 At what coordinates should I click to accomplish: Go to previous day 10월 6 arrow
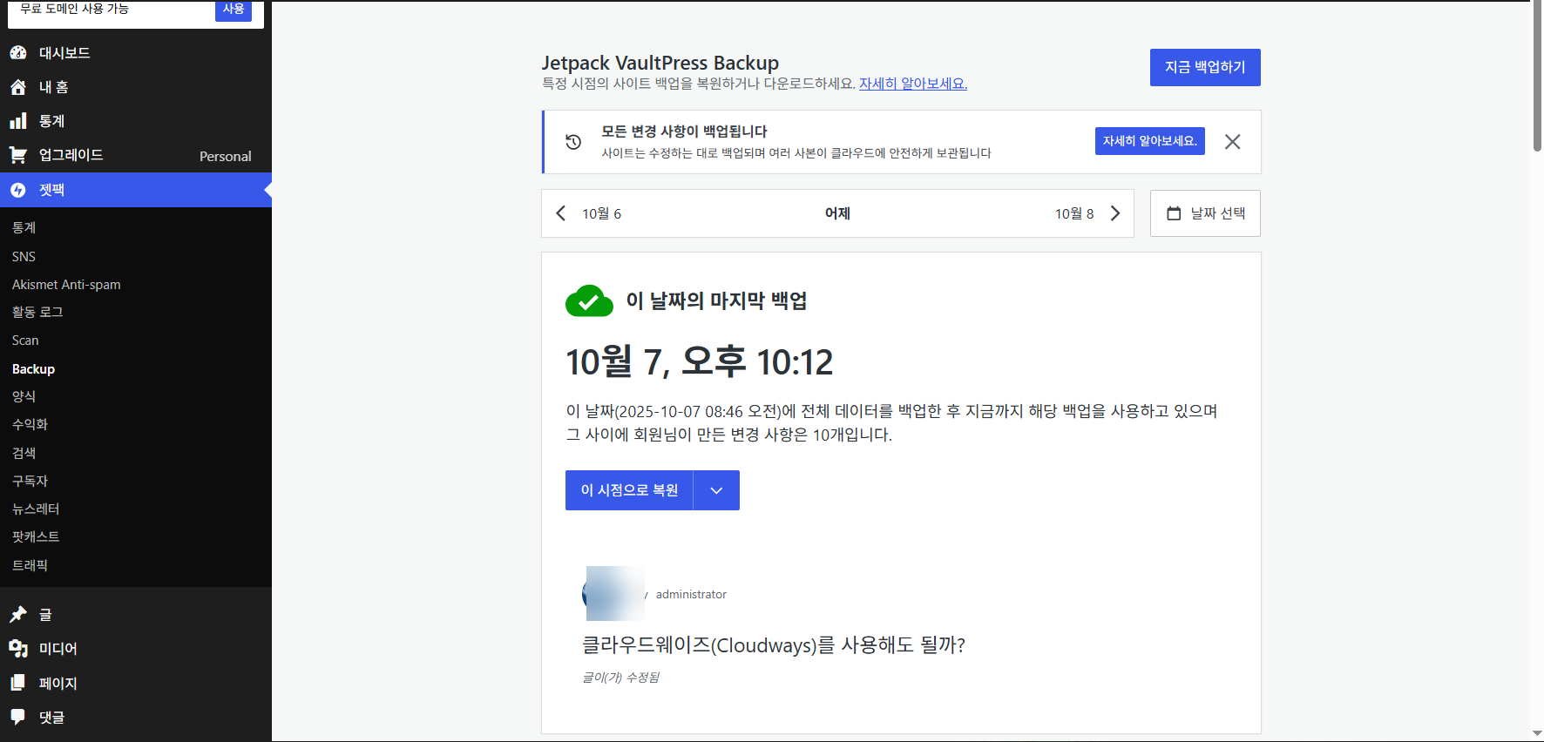tap(561, 213)
